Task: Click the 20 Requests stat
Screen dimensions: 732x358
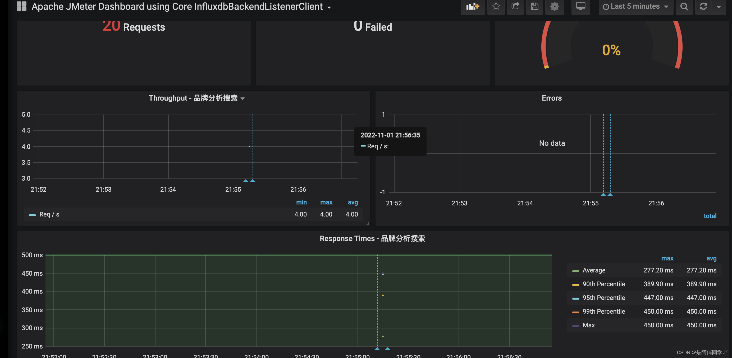Action: click(134, 26)
